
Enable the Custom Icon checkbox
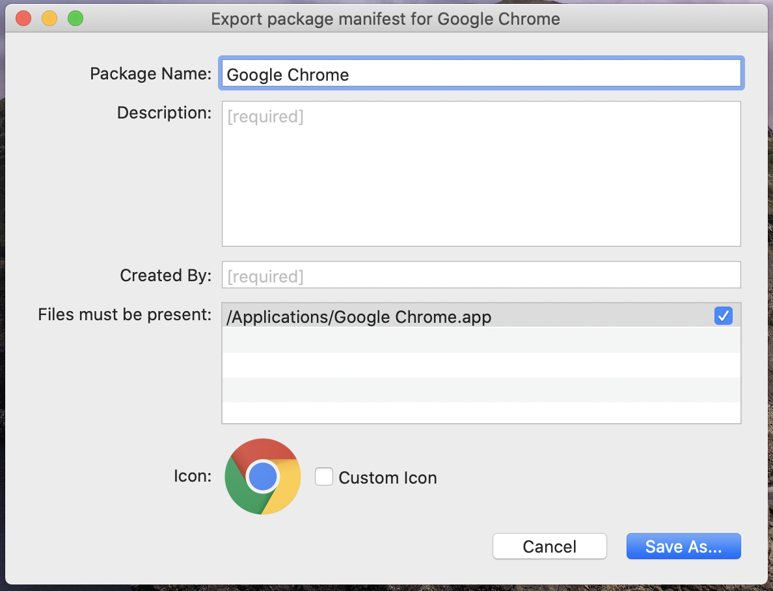[324, 477]
